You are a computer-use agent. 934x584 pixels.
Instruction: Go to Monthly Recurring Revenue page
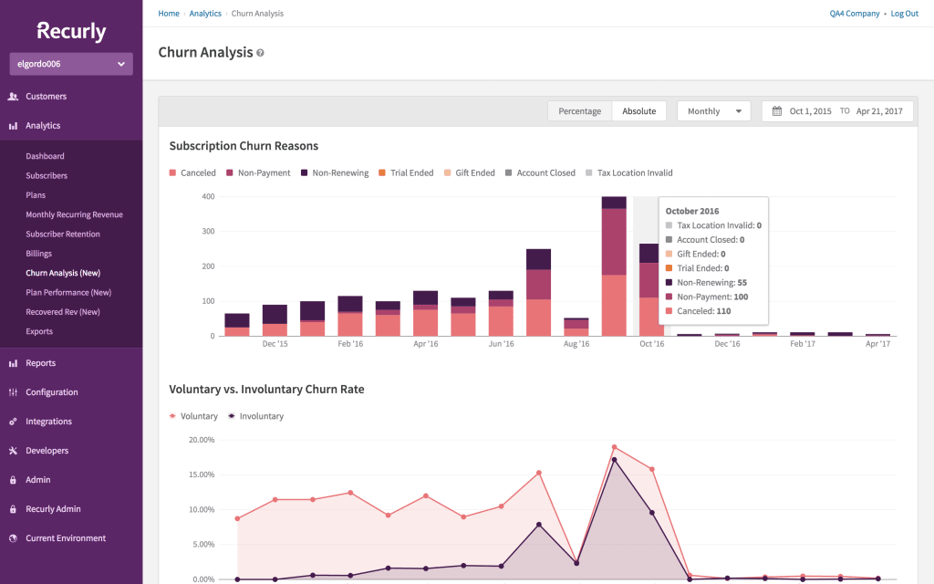point(74,214)
